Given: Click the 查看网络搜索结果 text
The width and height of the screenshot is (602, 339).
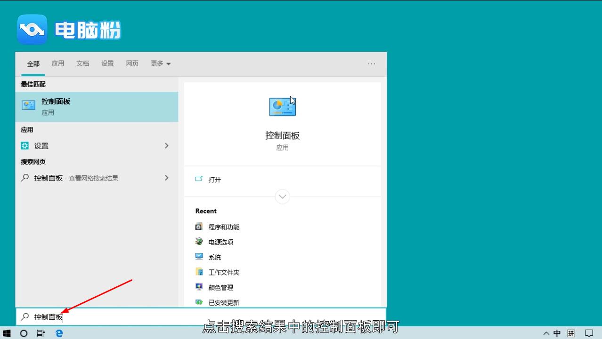Looking at the screenshot, I should (x=93, y=178).
